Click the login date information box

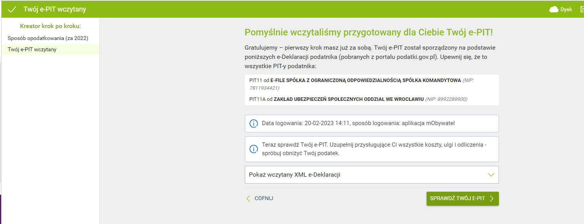tap(371, 124)
